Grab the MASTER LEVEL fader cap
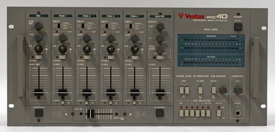Viewport: 275px width, 132px height. [160, 93]
